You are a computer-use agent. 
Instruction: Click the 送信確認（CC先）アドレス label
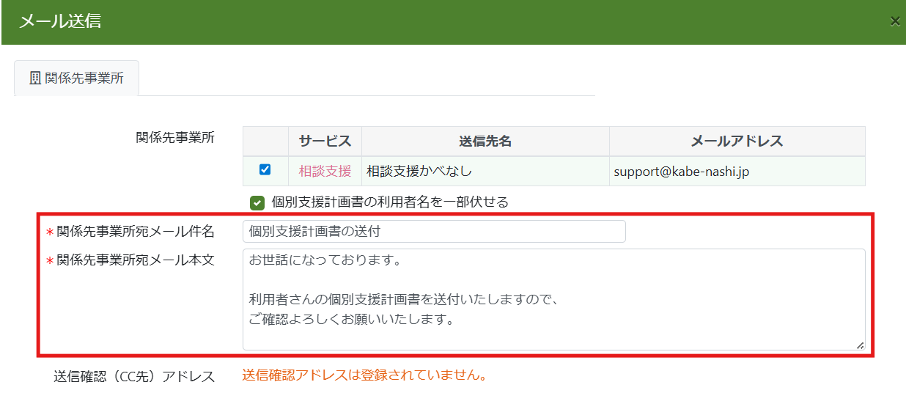134,376
